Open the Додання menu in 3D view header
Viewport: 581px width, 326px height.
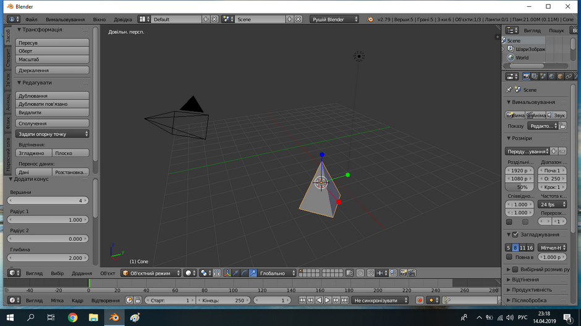coord(82,273)
